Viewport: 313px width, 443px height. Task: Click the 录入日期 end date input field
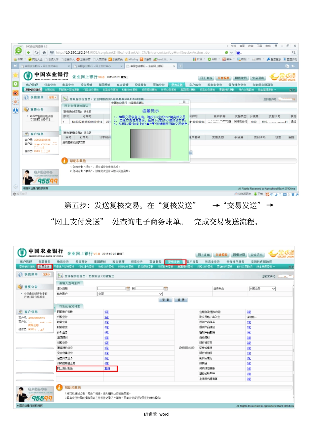point(150,289)
